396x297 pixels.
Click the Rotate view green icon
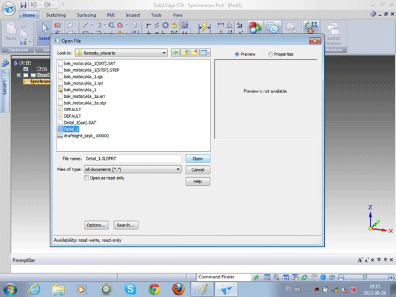coord(304,277)
